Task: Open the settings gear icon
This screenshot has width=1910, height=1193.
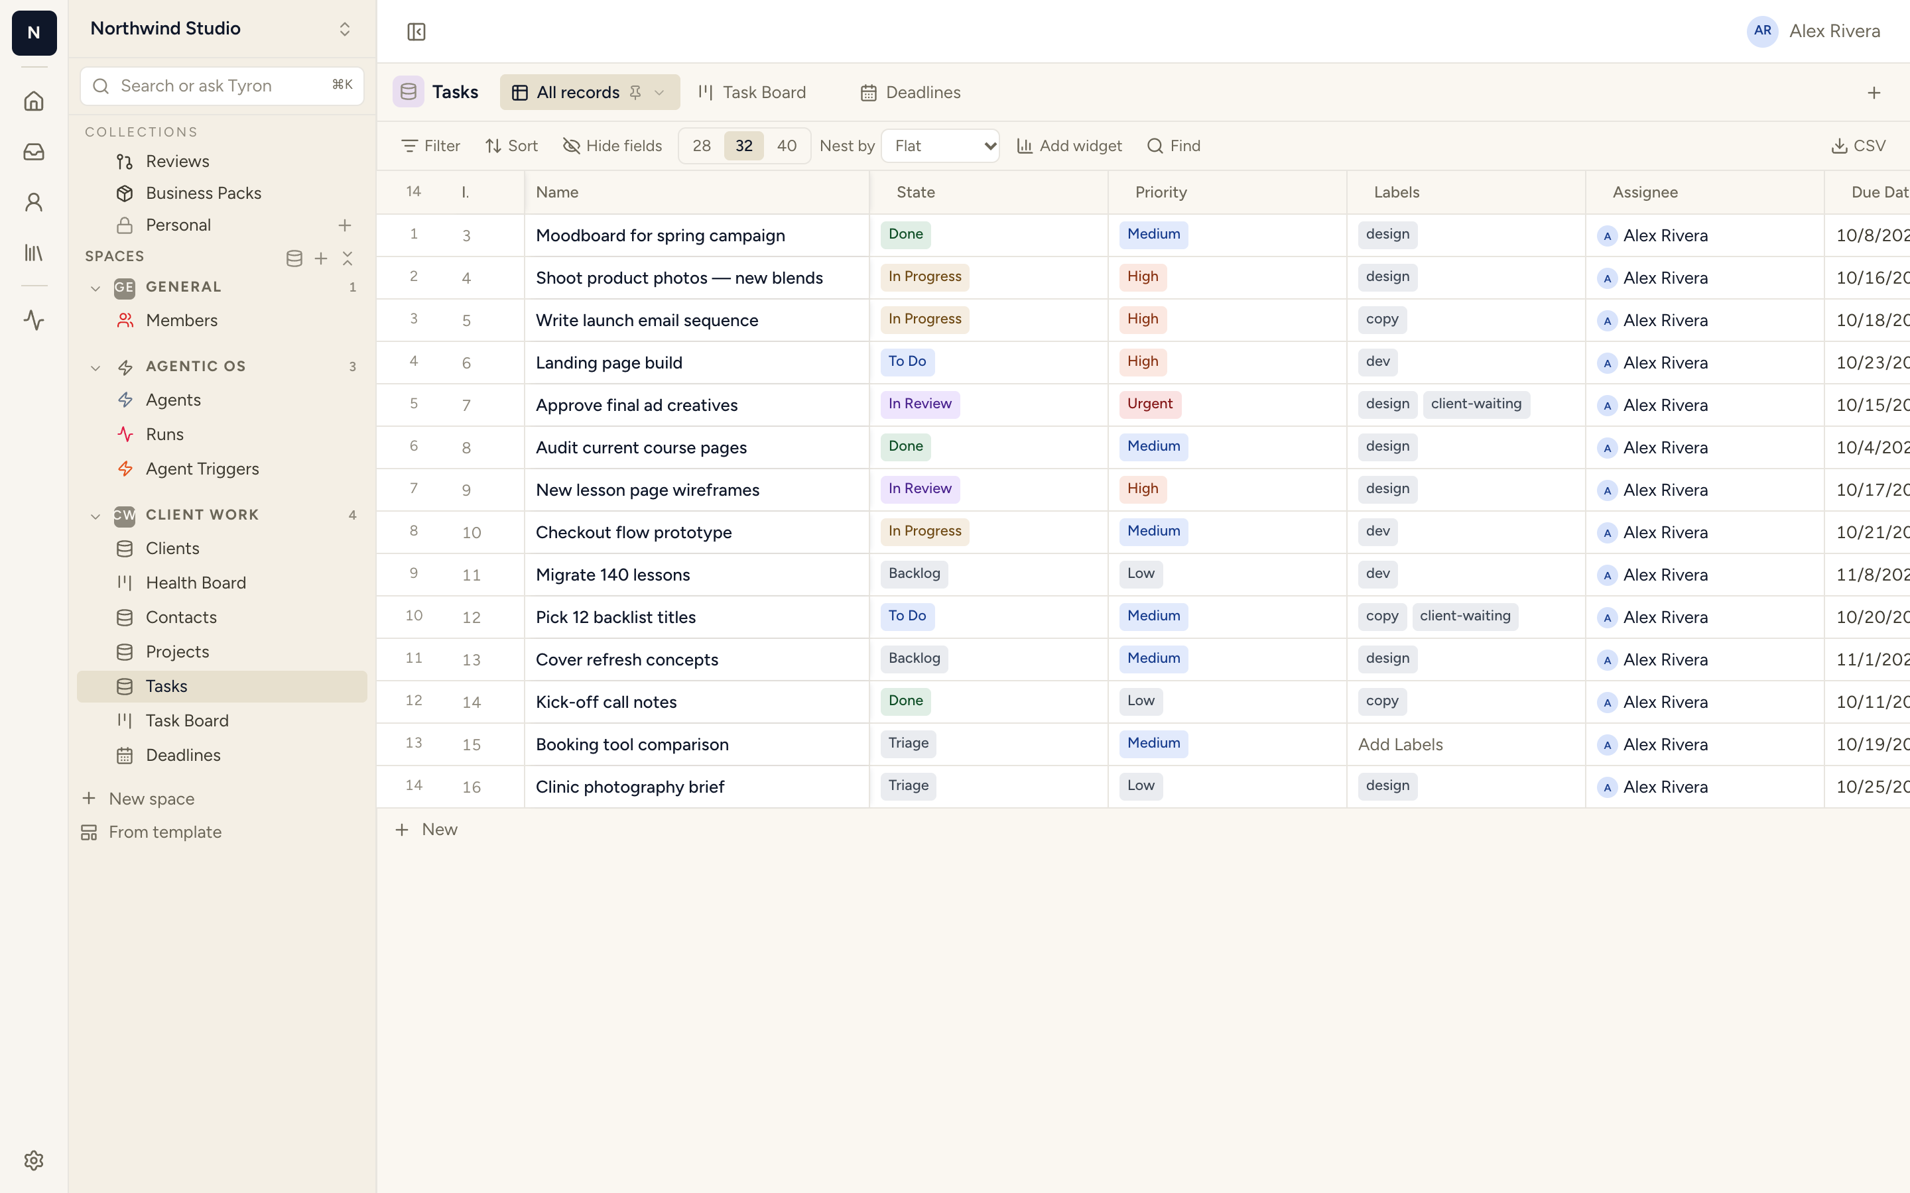Action: tap(33, 1160)
